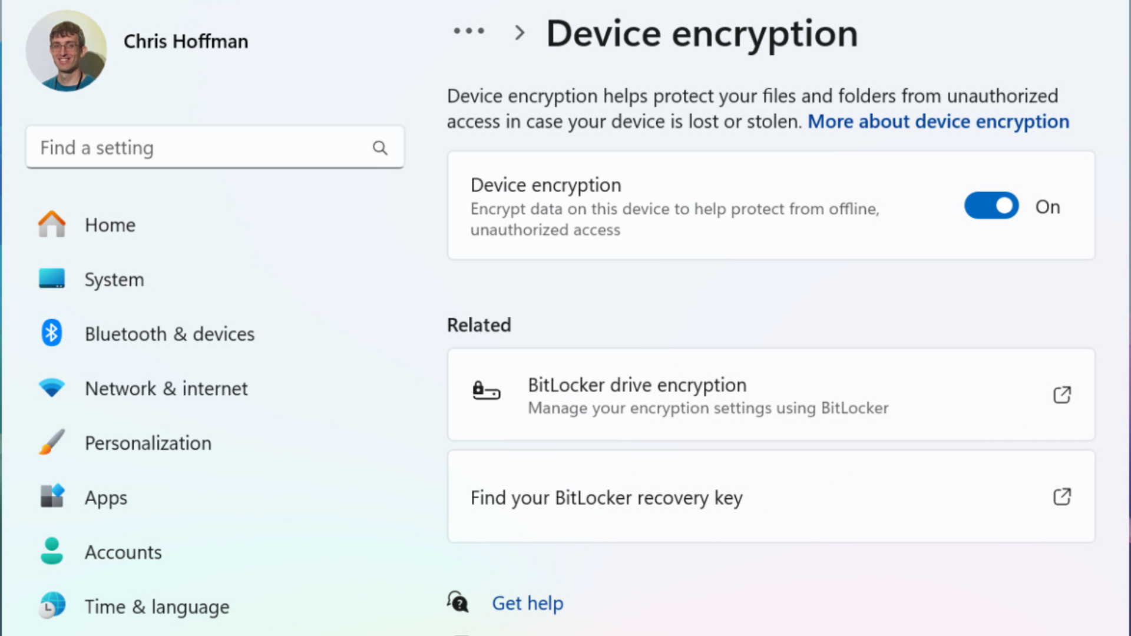This screenshot has height=636, width=1131.
Task: Click the Accounts person icon
Action: click(52, 551)
